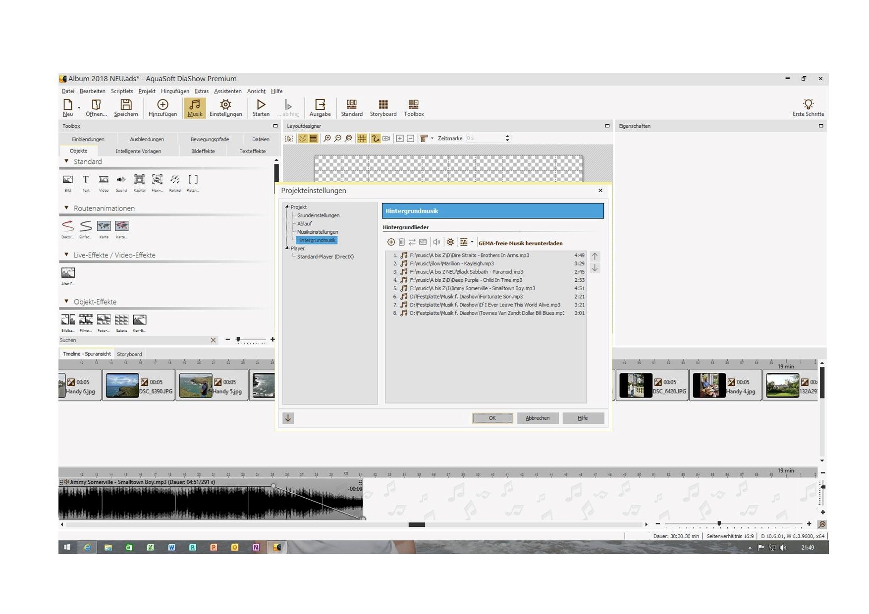Select the Partikel object in the Toolbox
Image resolution: width=869 pixels, height=614 pixels.
point(175,180)
